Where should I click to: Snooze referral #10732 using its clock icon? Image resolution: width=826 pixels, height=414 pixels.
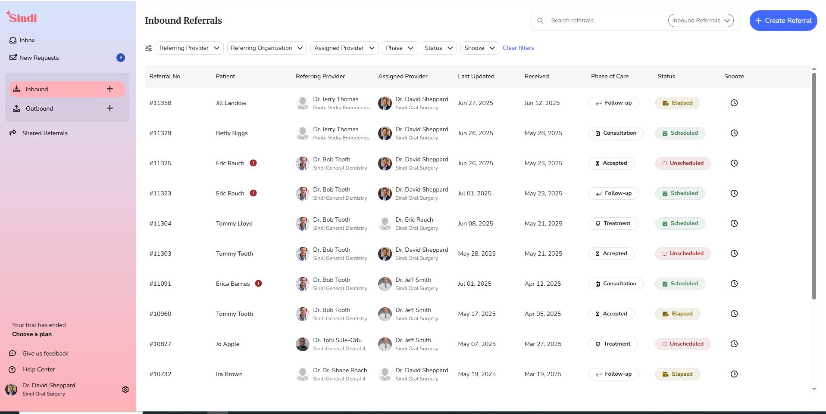734,374
